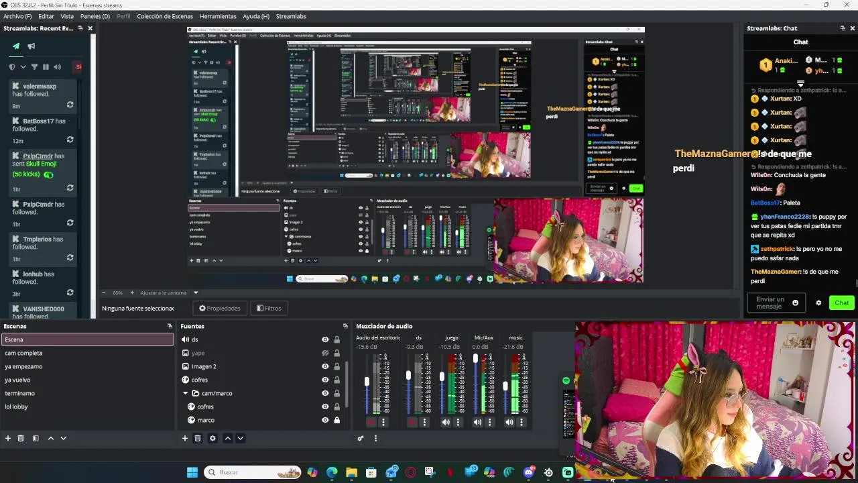Adjust Mic/Aux volume fader

click(475, 359)
